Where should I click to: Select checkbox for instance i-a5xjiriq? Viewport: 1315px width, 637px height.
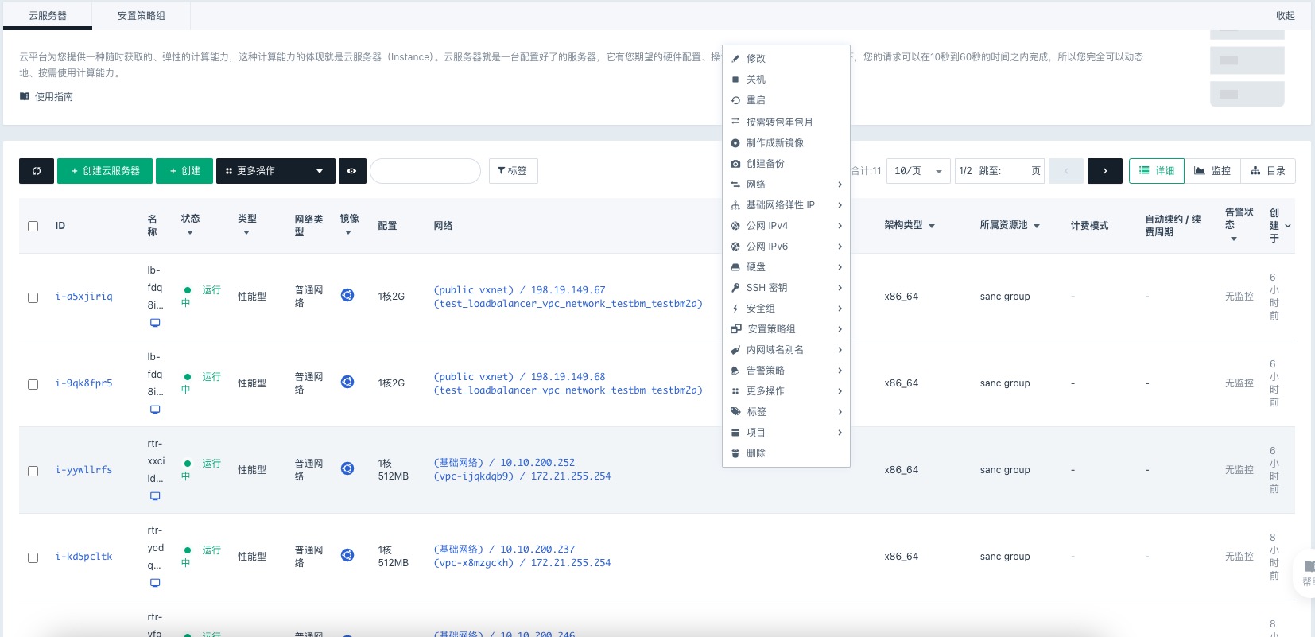point(33,297)
